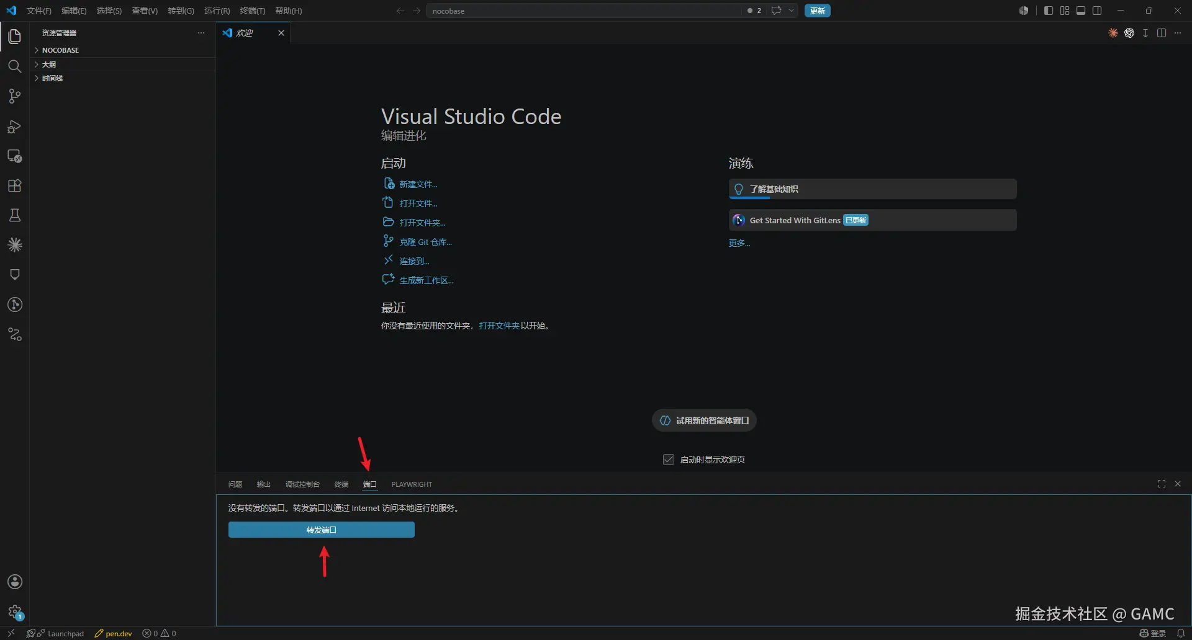
Task: Click the notifications bell in the status bar
Action: click(1180, 633)
